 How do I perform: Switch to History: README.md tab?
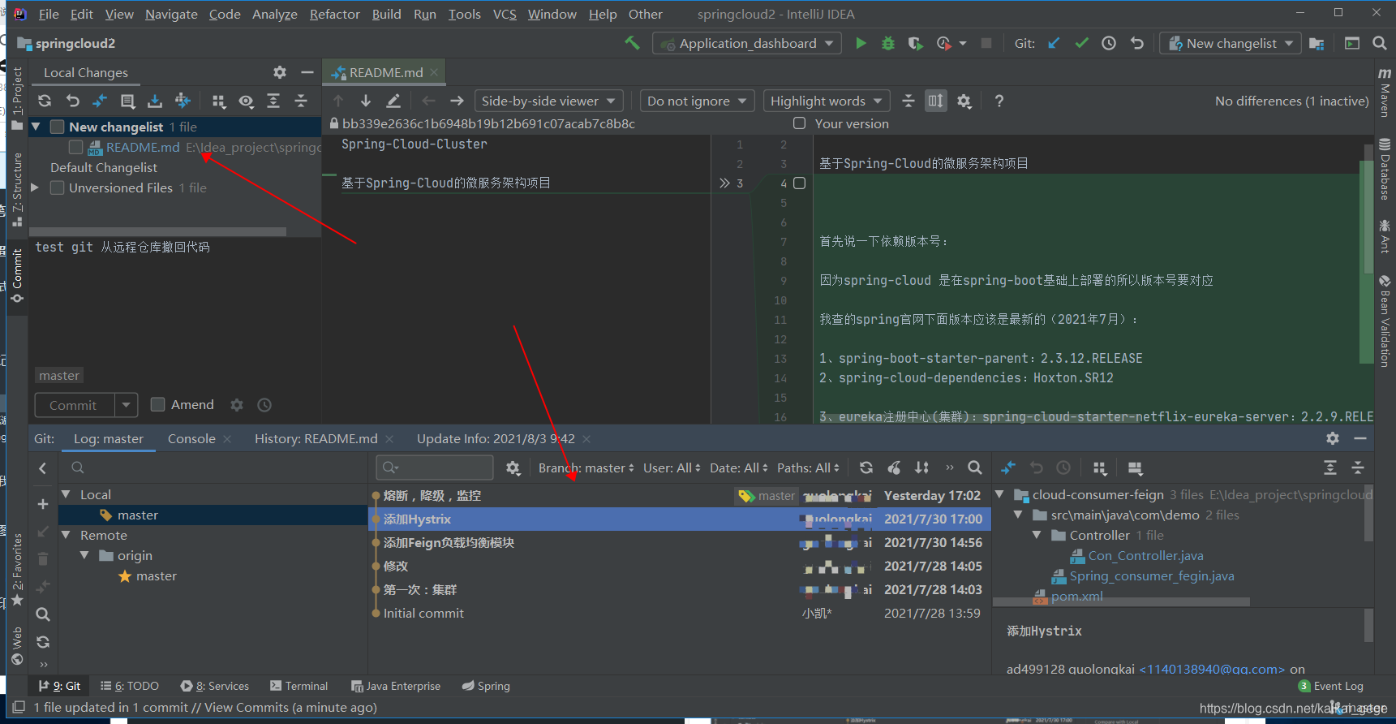316,438
